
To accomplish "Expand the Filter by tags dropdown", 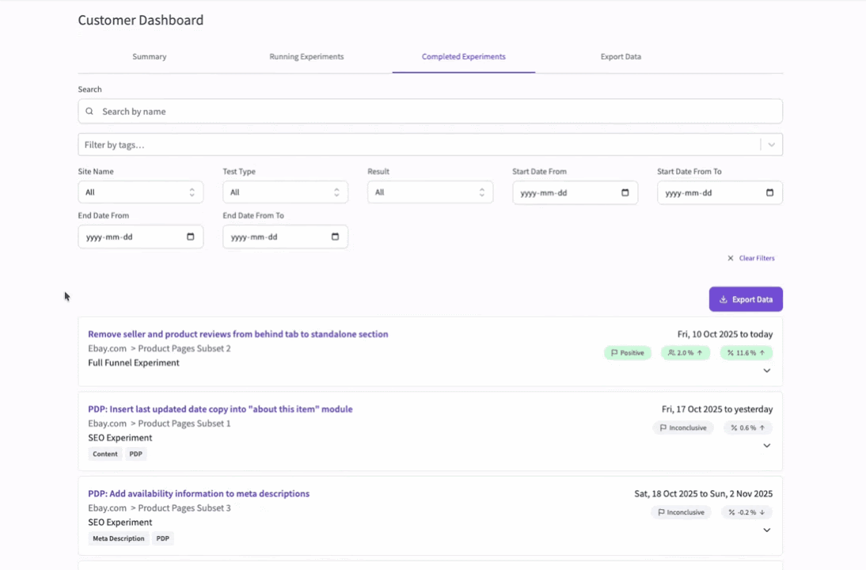I will pos(771,145).
